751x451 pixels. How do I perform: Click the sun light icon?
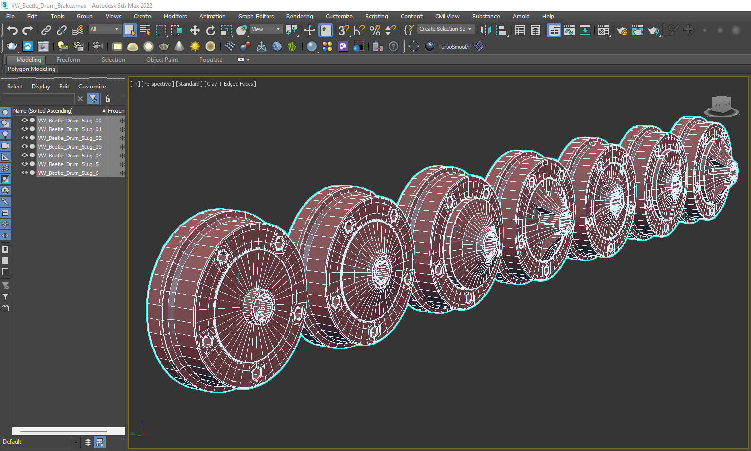click(195, 46)
